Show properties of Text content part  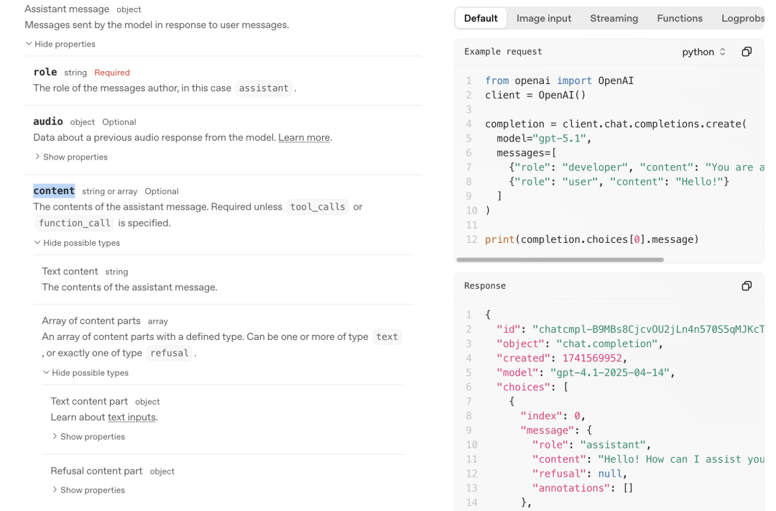pos(88,437)
